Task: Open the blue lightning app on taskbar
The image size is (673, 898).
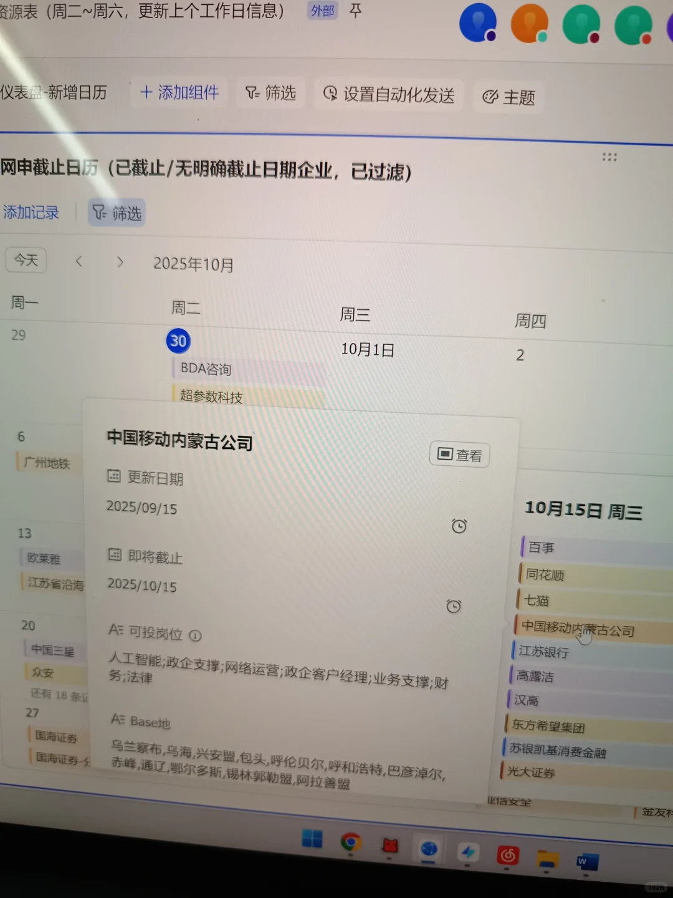Action: [x=468, y=852]
